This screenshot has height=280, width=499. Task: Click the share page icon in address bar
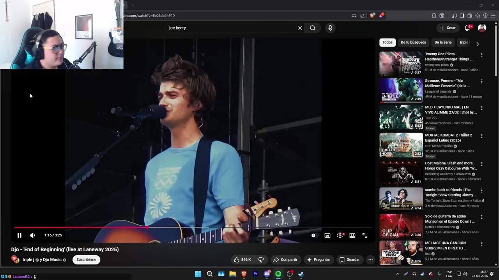363,16
